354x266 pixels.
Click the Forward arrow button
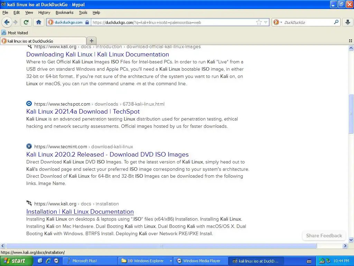tap(15, 22)
